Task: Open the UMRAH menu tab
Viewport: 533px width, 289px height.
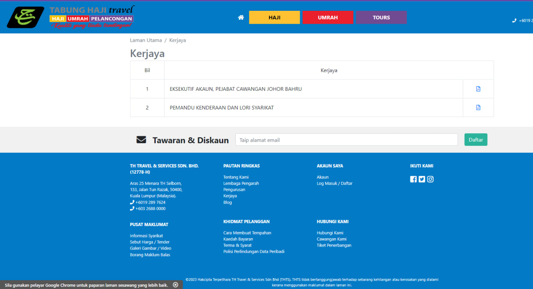Action: coord(328,17)
